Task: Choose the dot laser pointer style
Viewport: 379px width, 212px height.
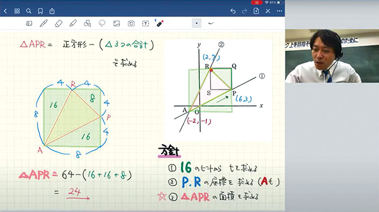Action: pos(196,23)
